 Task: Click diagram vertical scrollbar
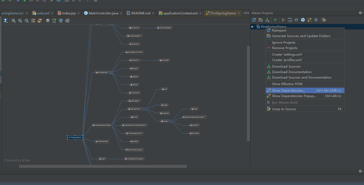click(x=248, y=94)
